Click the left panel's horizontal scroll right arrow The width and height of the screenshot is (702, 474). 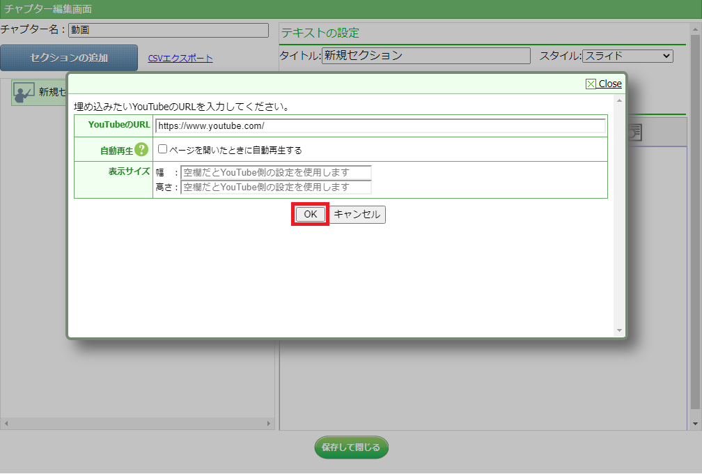point(270,423)
